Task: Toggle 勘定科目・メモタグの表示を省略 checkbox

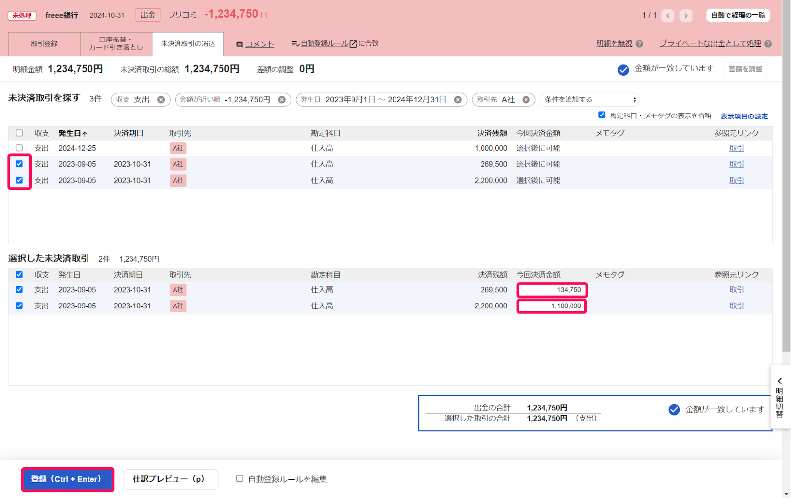Action: point(602,115)
